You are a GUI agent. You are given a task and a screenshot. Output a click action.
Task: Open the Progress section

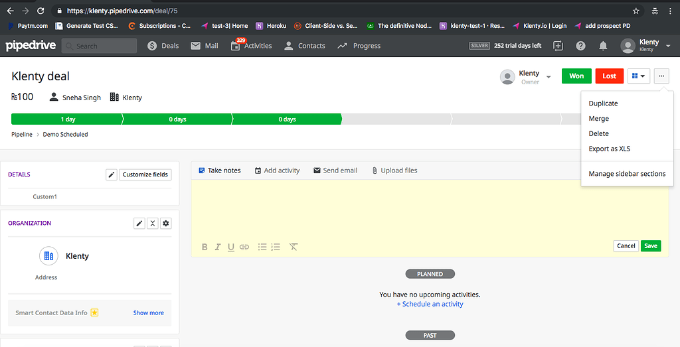pyautogui.click(x=359, y=46)
